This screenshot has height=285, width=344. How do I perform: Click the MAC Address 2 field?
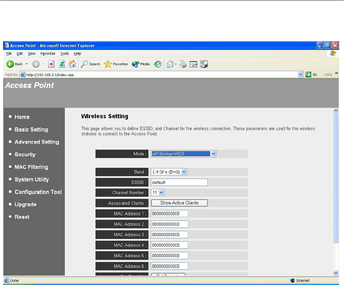tap(169, 224)
